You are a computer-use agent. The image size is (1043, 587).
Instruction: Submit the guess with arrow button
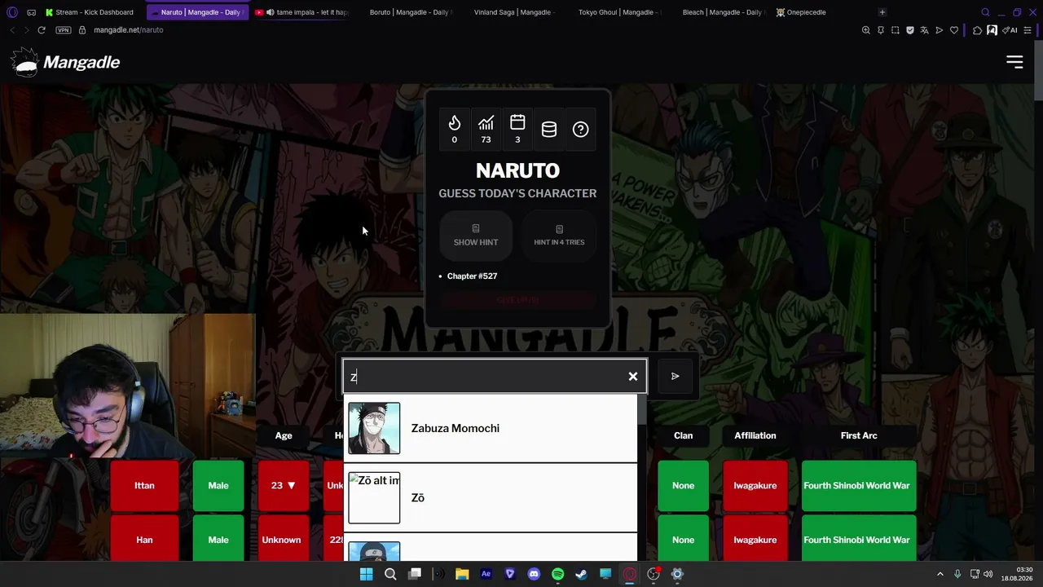pyautogui.click(x=676, y=376)
